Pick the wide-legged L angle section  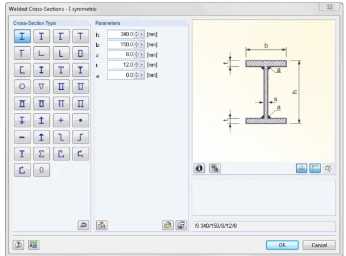41,53
